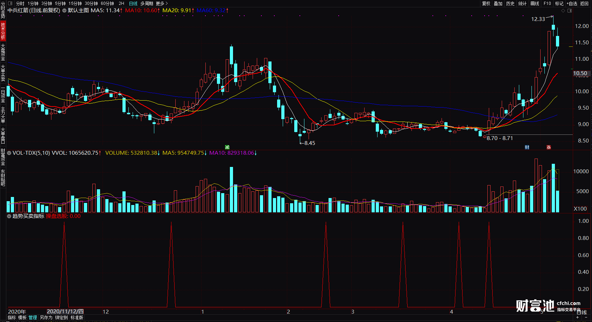Click the red 涨 event marker
This screenshot has height=322, width=592.
(x=549, y=147)
